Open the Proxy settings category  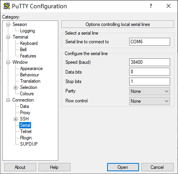(x=25, y=113)
